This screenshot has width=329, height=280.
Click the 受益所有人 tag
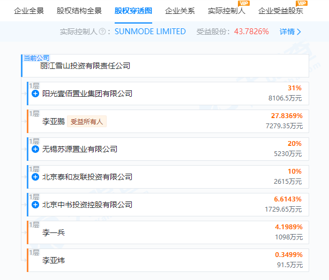point(88,121)
